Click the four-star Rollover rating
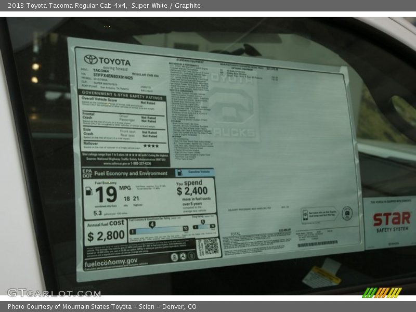 coord(151,146)
